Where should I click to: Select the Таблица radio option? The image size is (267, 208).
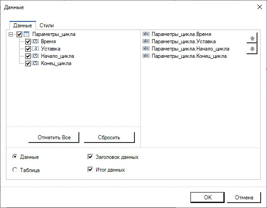click(x=15, y=170)
